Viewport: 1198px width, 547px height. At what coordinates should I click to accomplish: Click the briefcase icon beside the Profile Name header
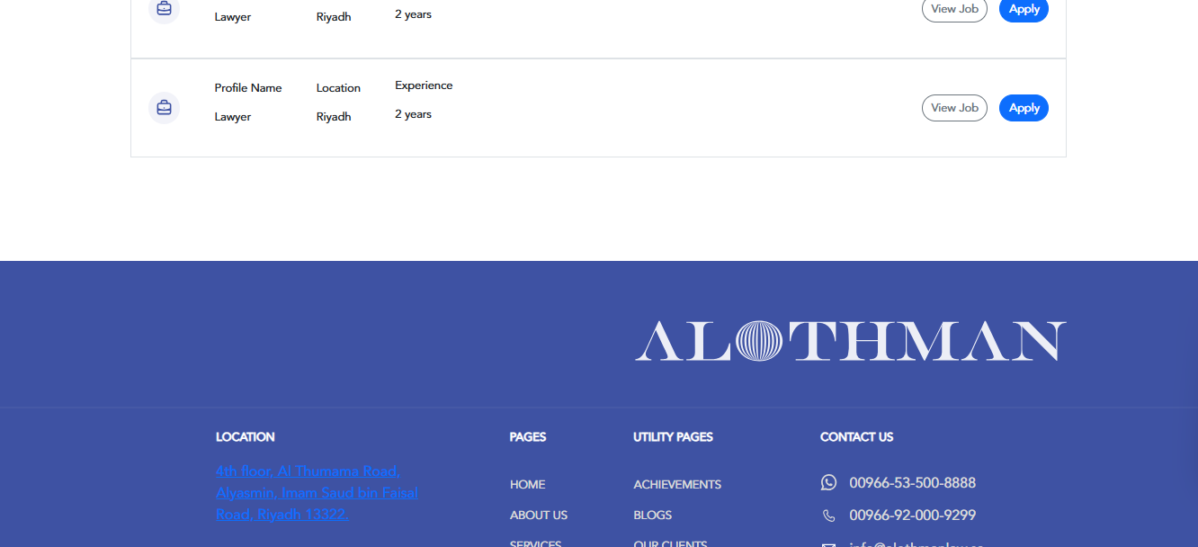[164, 108]
